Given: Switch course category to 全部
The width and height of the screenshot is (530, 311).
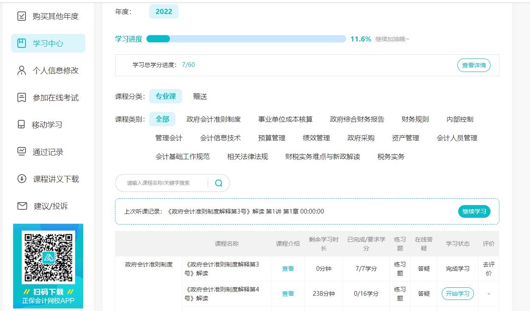Looking at the screenshot, I should (162, 119).
